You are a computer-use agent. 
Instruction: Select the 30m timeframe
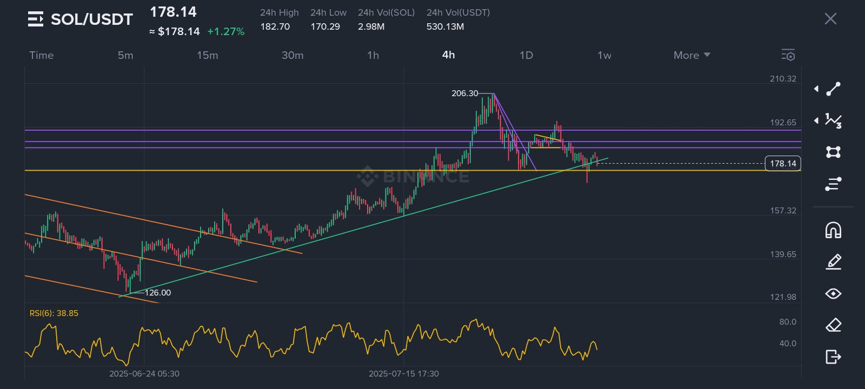[292, 55]
